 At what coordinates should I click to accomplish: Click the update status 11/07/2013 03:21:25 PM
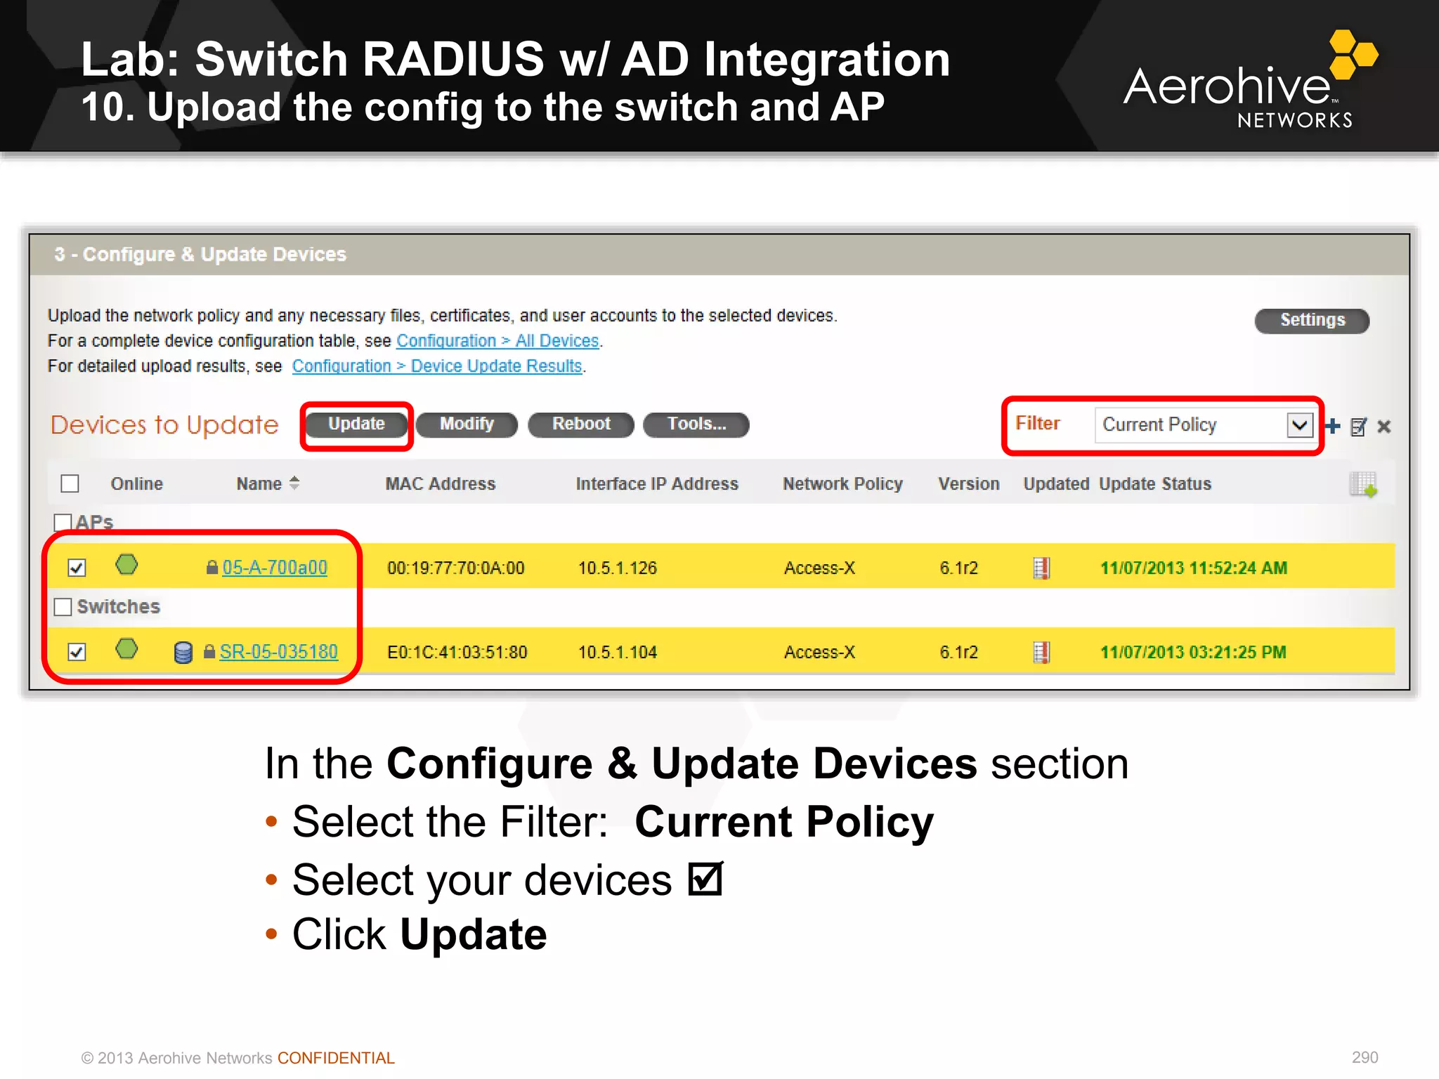1193,652
